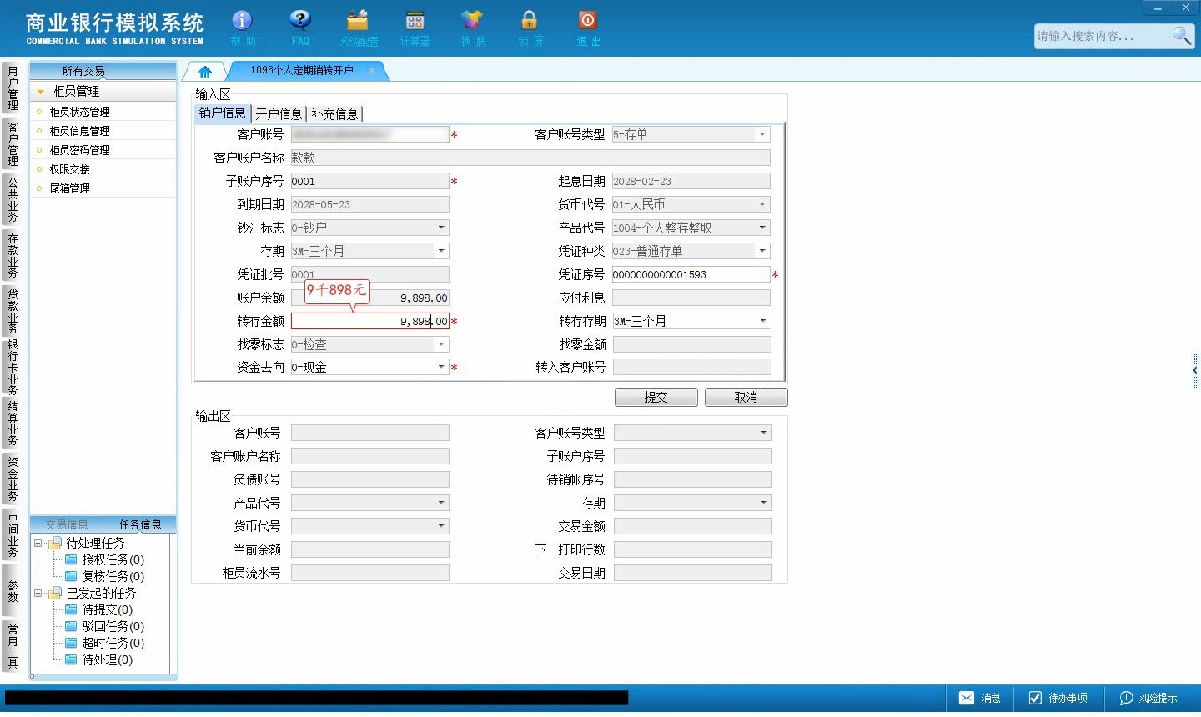Open the 存期 dropdown showing 3M-三个月
This screenshot has height=717, width=1201.
[x=441, y=251]
